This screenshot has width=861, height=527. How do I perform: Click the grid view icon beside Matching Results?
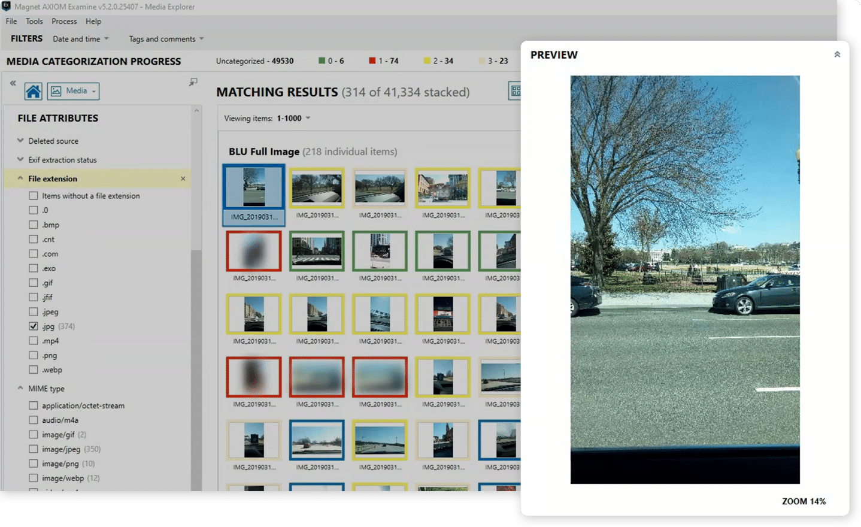coord(515,91)
